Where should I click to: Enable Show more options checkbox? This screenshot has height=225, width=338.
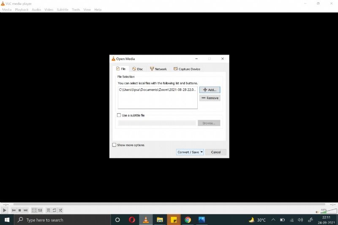pos(114,145)
